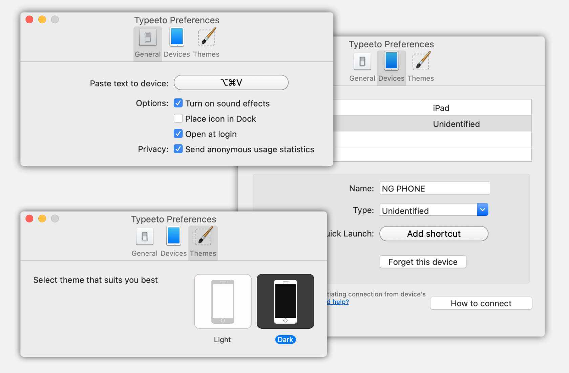This screenshot has height=373, width=569.
Task: Select Themes paintbrush icon in top-left window
Action: [206, 37]
